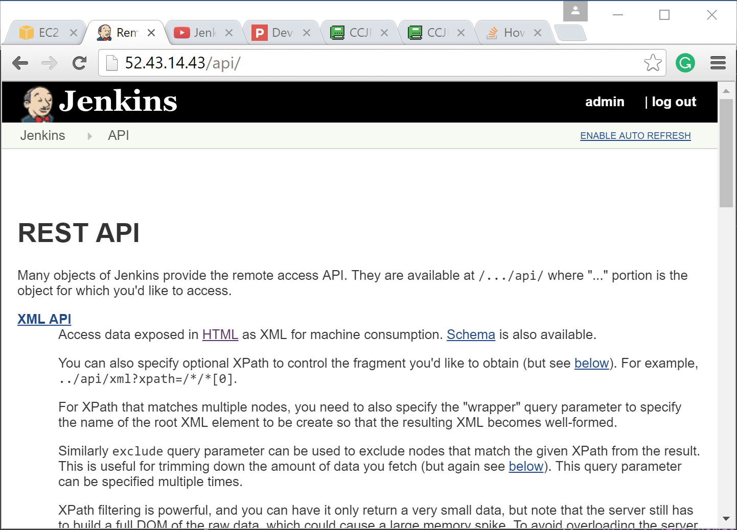Click the YouTube icon on the Jenkins video tab
737x530 pixels.
tap(182, 32)
